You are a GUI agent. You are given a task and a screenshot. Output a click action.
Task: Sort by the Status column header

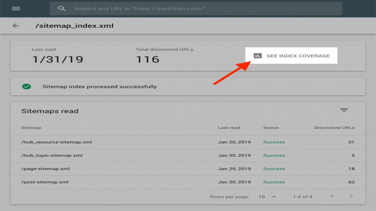[x=271, y=128]
